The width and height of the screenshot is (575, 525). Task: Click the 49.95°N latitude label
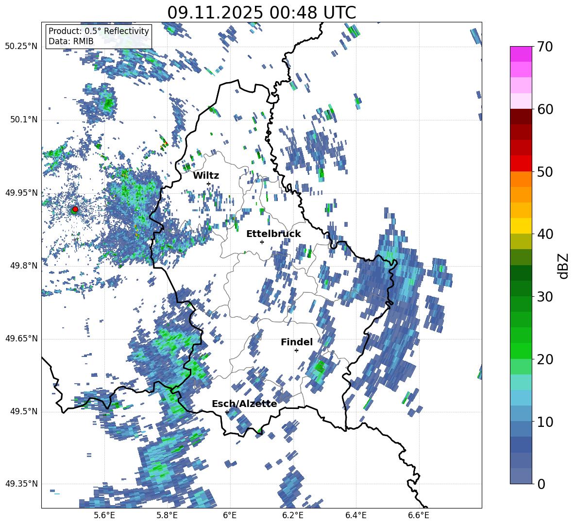click(21, 193)
